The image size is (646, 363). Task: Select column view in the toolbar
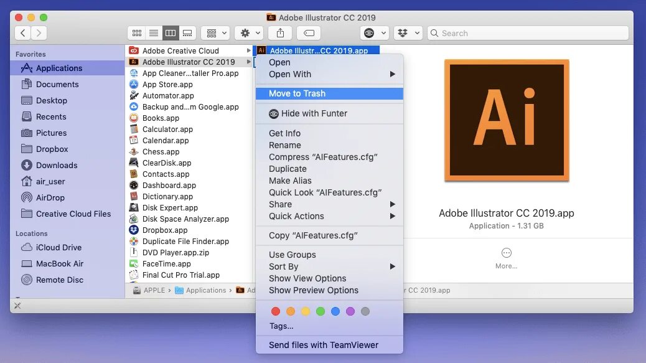tap(171, 33)
